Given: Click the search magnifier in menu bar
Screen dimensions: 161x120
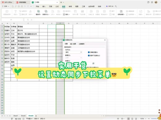Looking at the screenshot, I should click(x=116, y=6).
